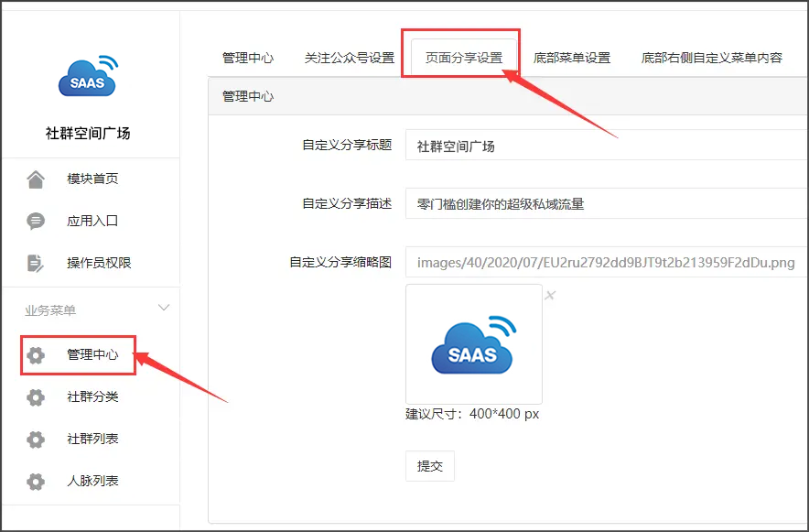
Task: Select 社群分类 in the business menu
Action: (91, 397)
